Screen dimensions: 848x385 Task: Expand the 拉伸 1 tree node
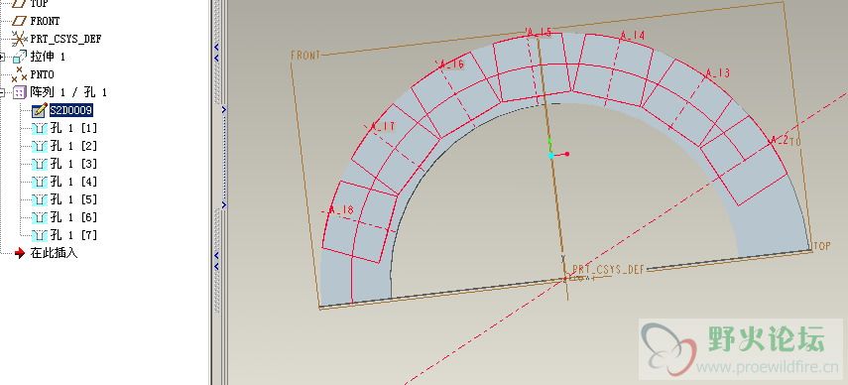click(x=3, y=57)
